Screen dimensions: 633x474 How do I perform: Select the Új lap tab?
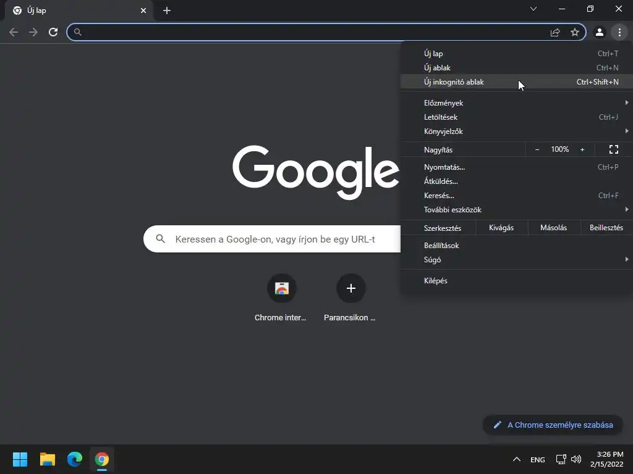(x=79, y=10)
